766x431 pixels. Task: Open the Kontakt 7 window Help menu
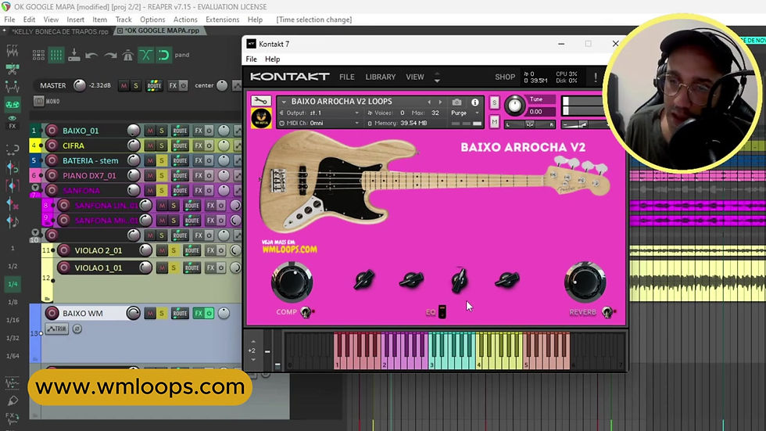272,59
